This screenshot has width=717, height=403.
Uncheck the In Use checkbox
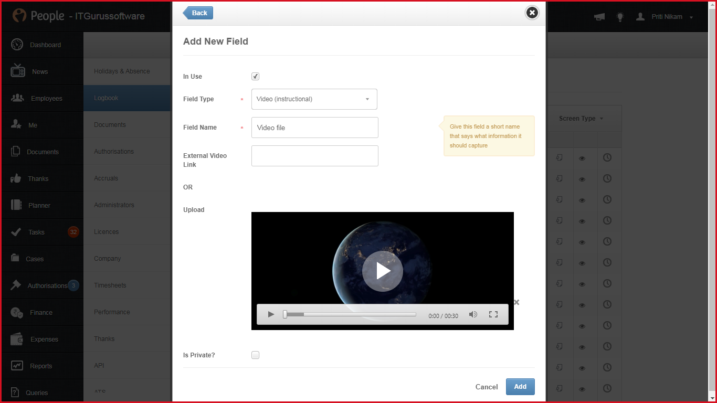click(x=256, y=77)
